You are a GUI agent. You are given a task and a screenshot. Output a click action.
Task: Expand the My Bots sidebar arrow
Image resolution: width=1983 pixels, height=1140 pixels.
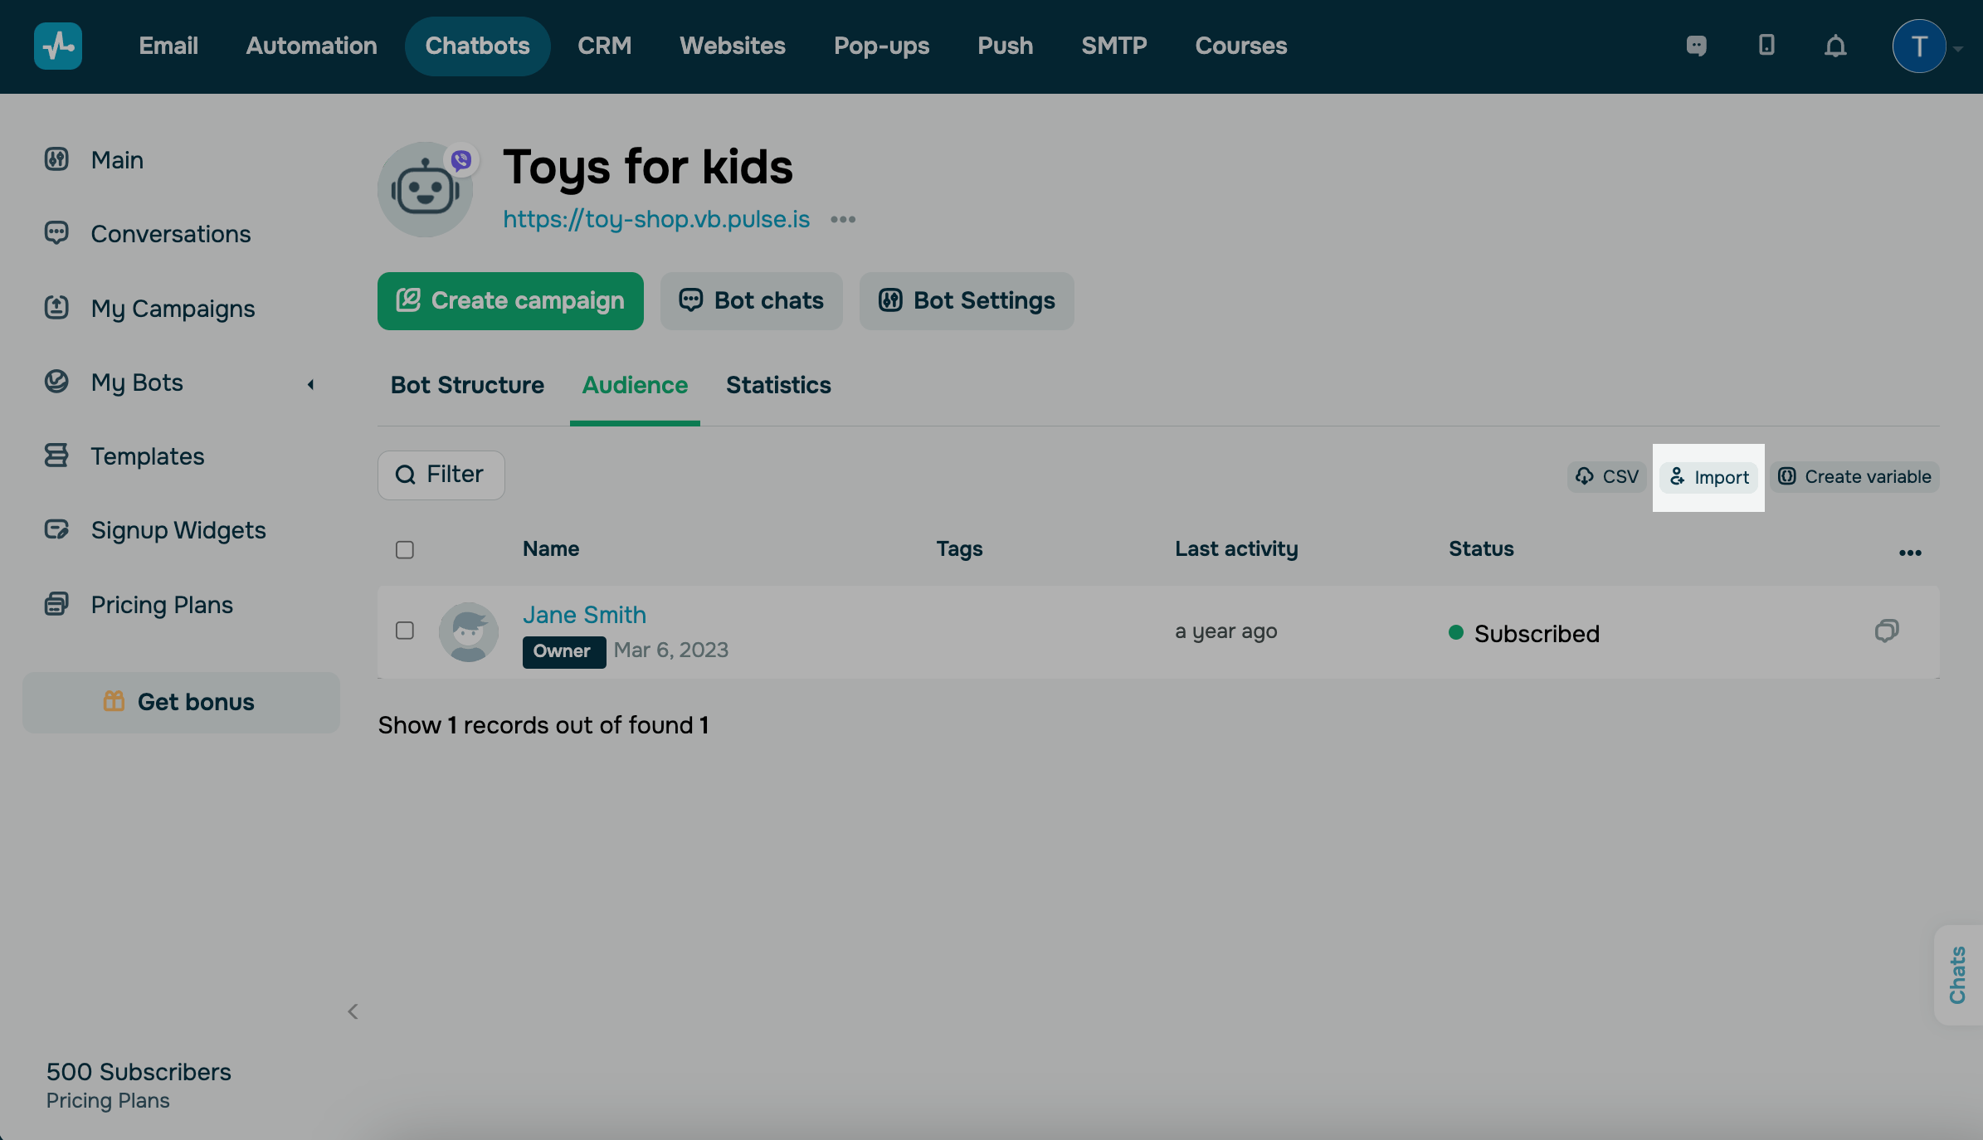pyautogui.click(x=311, y=384)
